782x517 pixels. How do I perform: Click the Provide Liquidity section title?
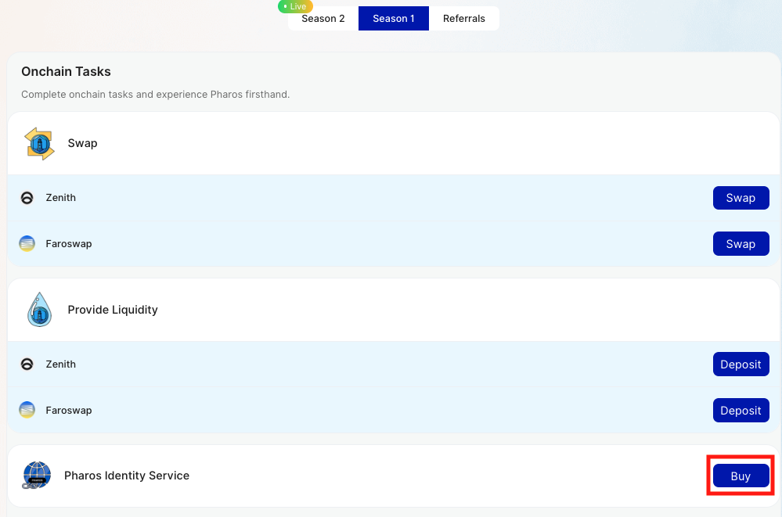tap(113, 310)
